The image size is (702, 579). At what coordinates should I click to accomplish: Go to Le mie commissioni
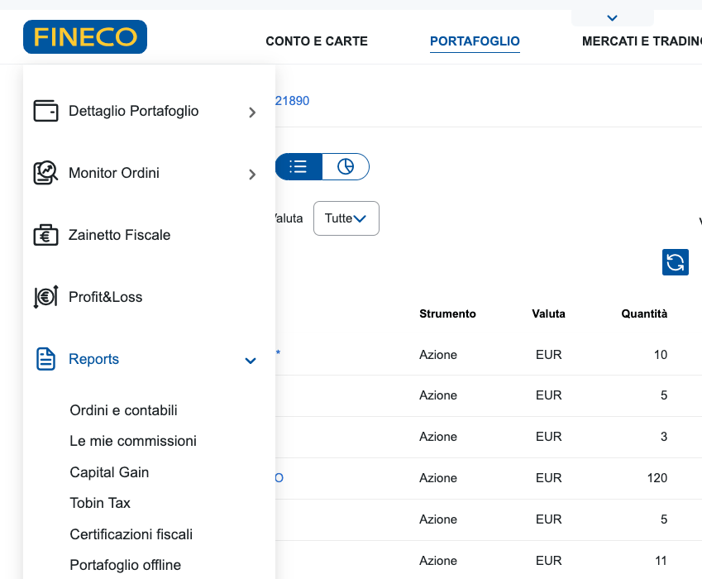tap(133, 441)
